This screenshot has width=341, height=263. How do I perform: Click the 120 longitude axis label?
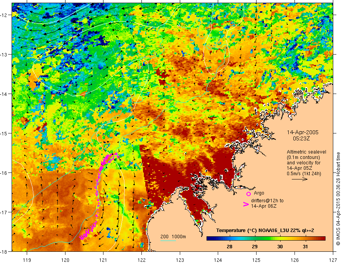(65, 260)
